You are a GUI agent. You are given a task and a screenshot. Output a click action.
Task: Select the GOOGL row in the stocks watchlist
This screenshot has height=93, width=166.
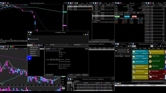click(x=80, y=10)
